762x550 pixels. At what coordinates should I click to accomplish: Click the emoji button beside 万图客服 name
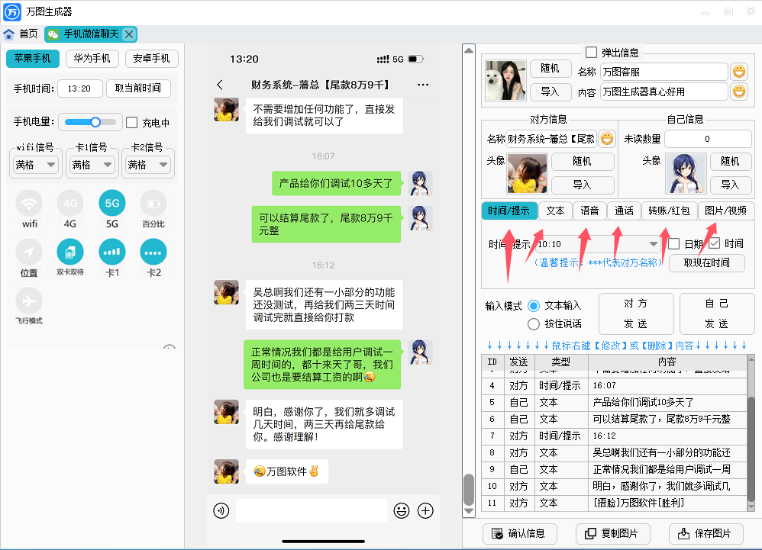[x=739, y=72]
